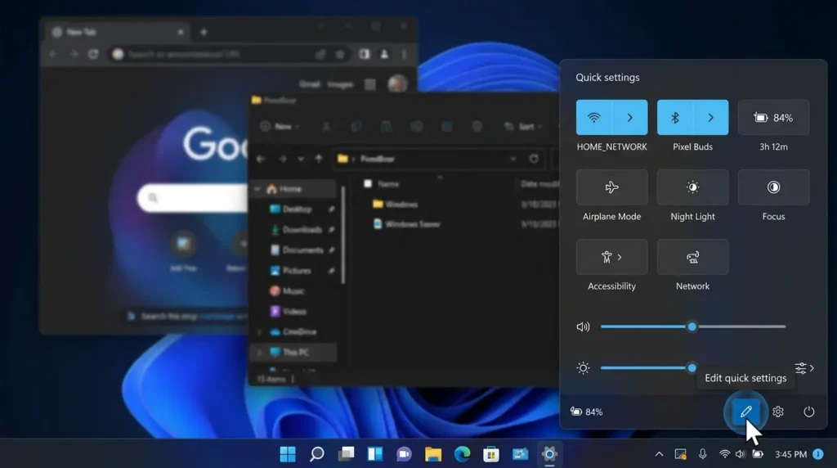837x468 pixels.
Task: Click the brightness slider track
Action: tap(647, 367)
